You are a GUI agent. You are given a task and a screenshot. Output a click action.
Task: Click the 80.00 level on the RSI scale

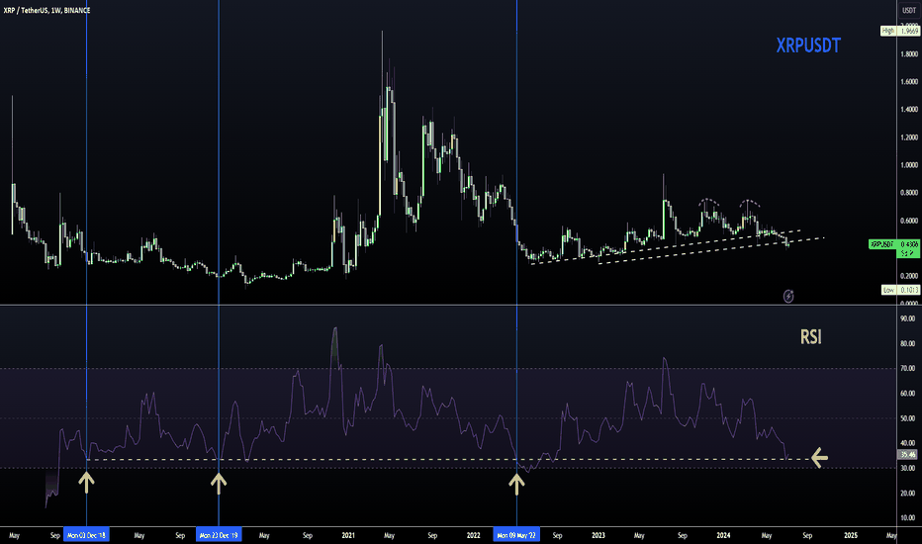[x=908, y=343]
